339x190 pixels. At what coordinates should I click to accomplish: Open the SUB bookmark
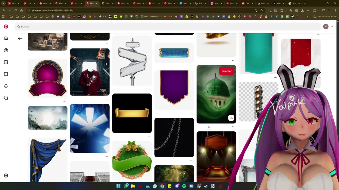tap(103, 16)
